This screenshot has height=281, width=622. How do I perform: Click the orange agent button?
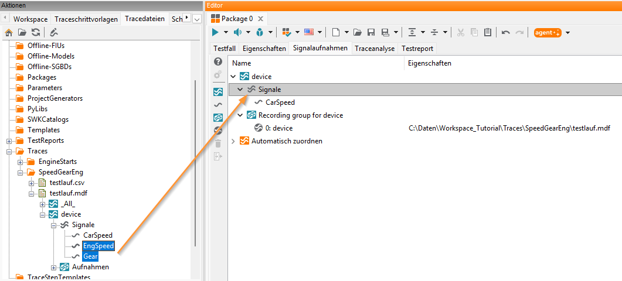pos(548,33)
